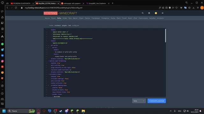Open History clock icon in sidebar

[2, 93]
